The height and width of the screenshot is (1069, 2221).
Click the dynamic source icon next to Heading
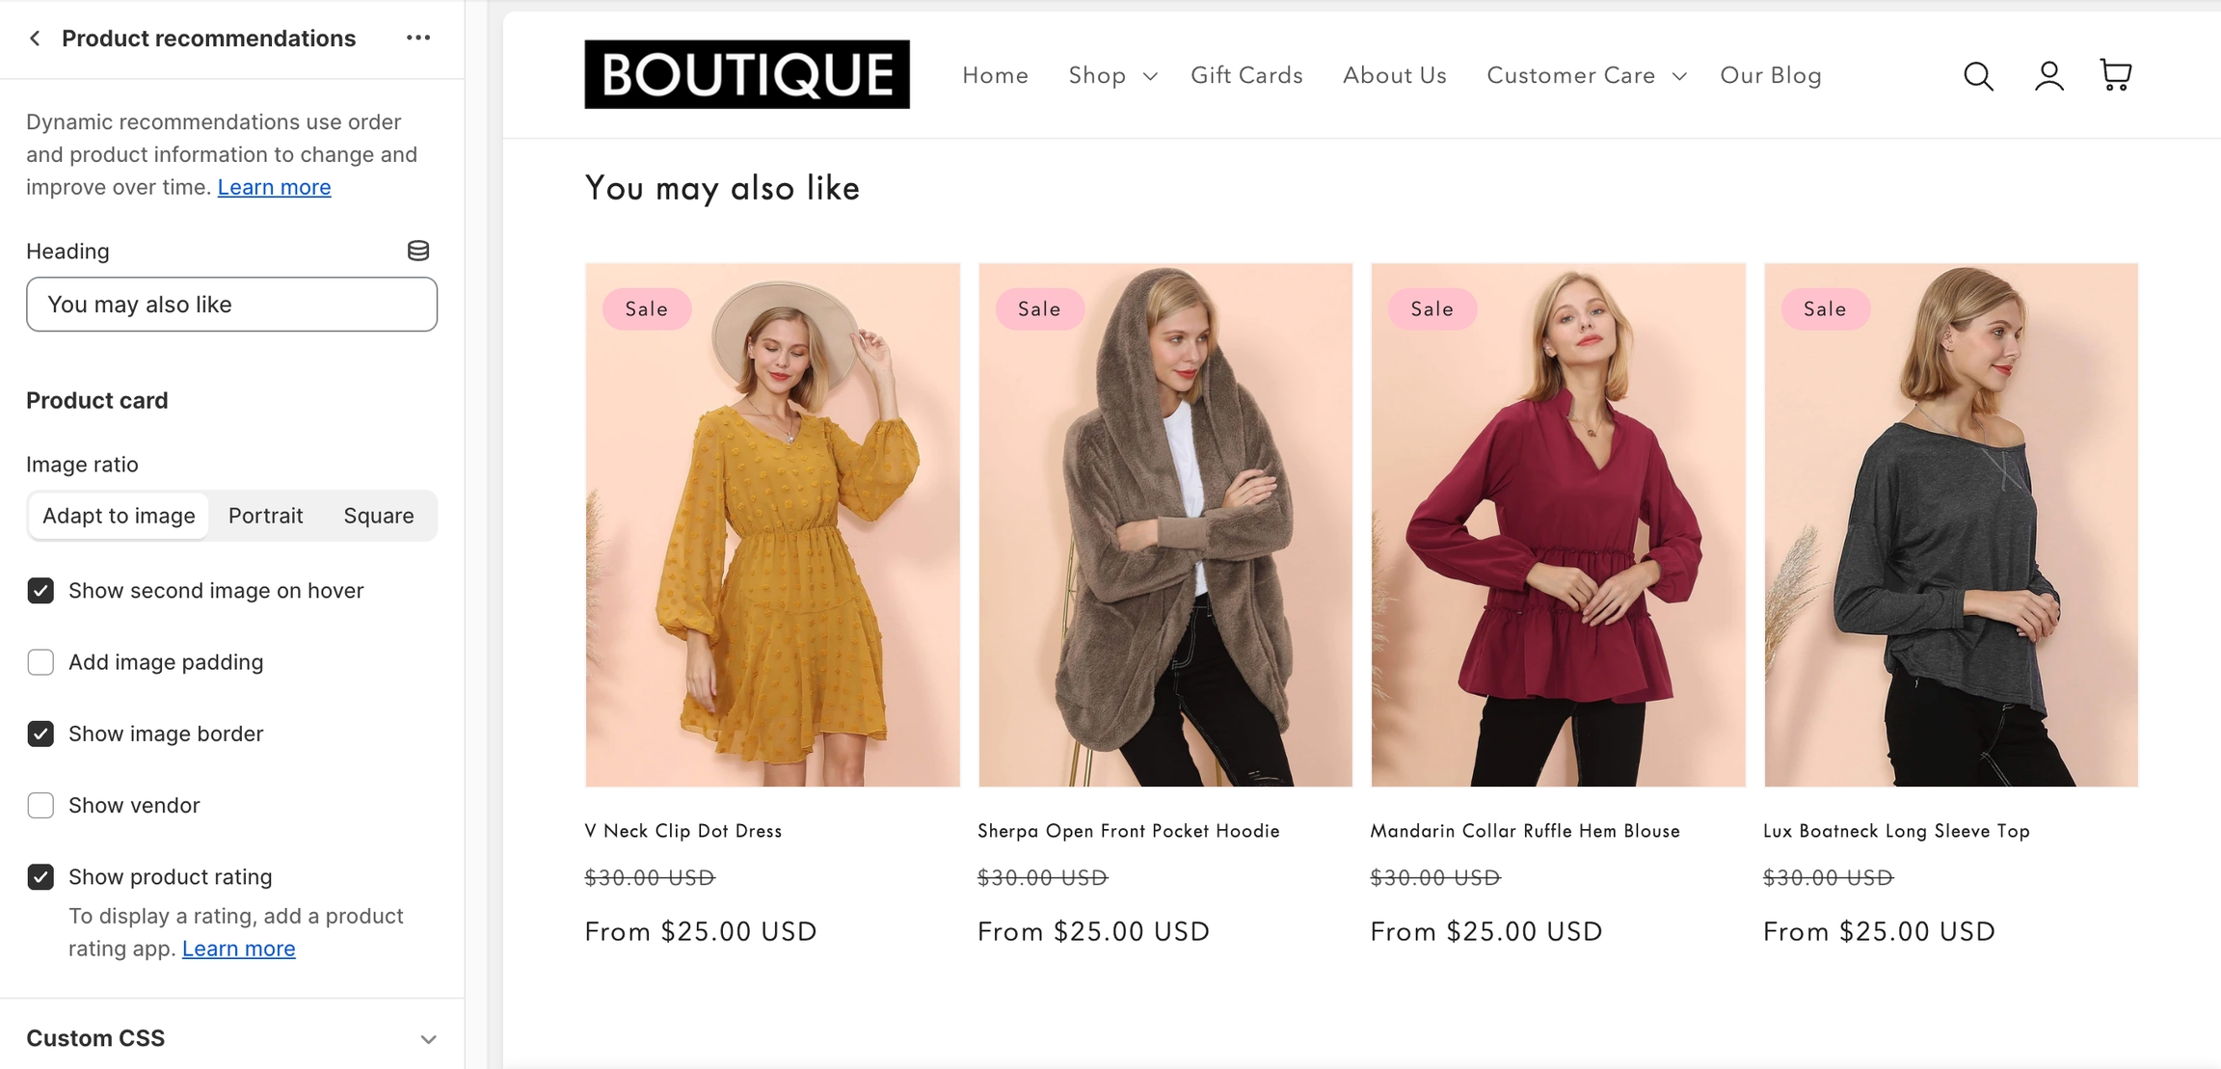coord(418,251)
